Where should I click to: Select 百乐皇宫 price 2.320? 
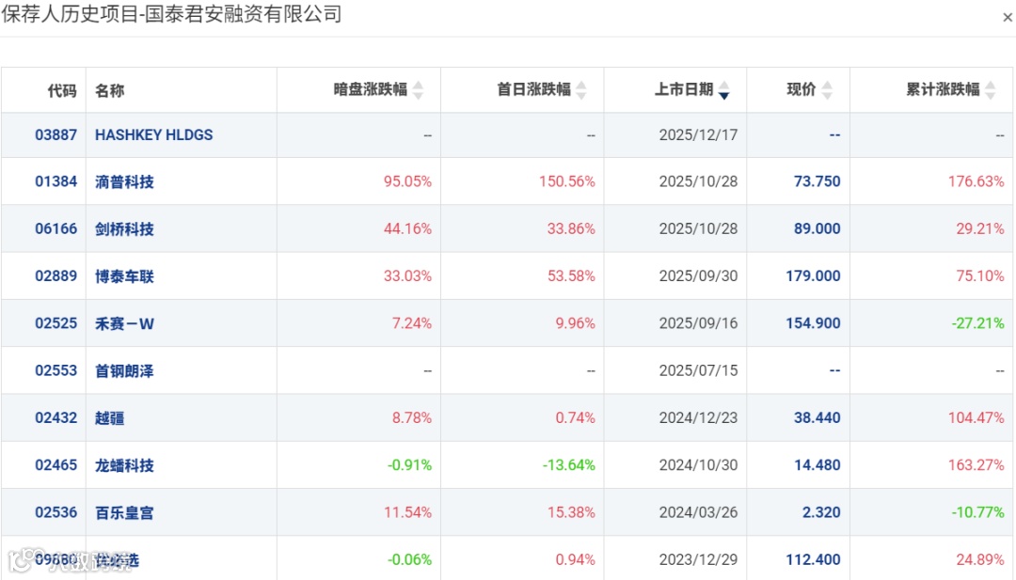821,512
